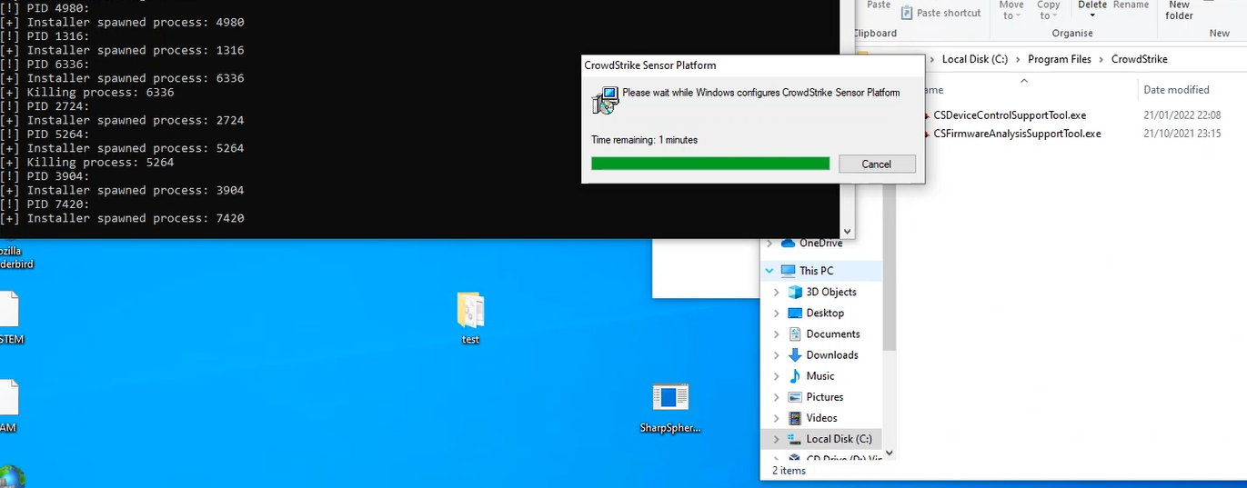Click the Documents icon in navigation pane

[x=795, y=334]
